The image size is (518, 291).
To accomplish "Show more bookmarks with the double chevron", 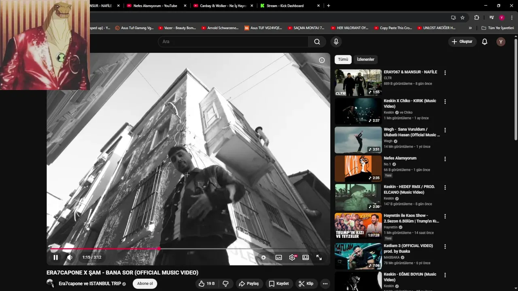I will pos(470,28).
